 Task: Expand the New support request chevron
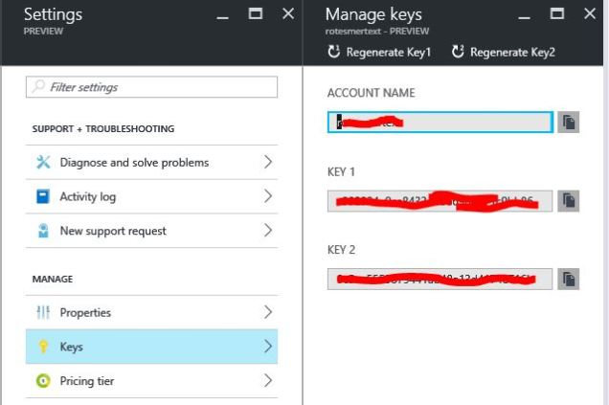click(268, 231)
